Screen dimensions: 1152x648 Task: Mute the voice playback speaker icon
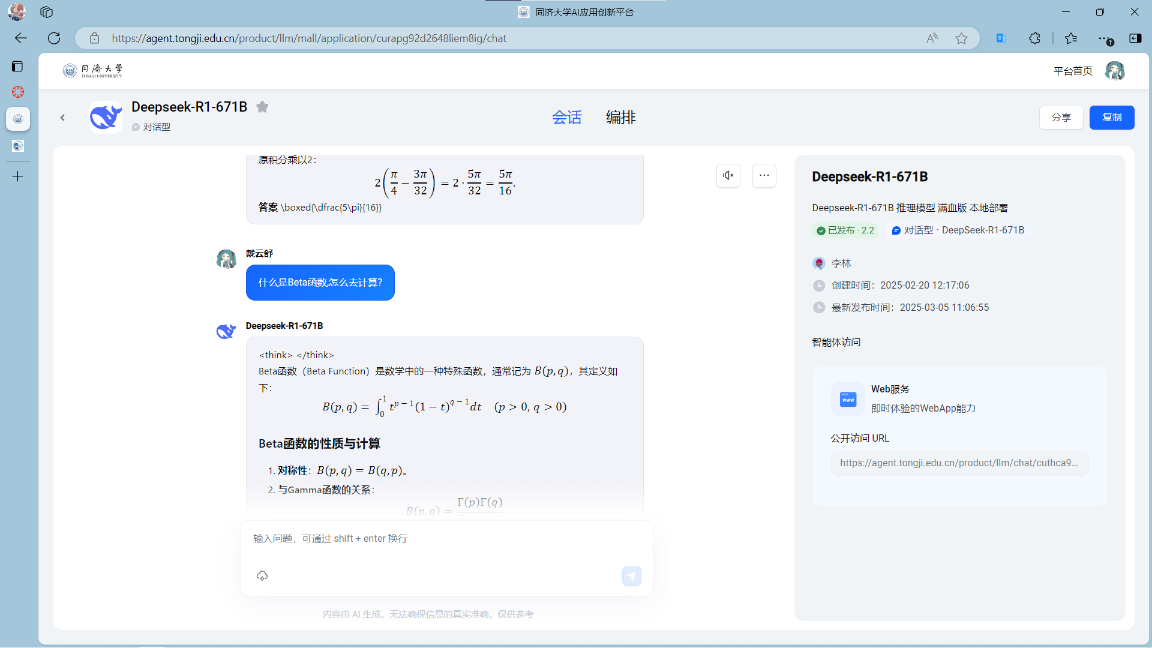[x=728, y=175]
